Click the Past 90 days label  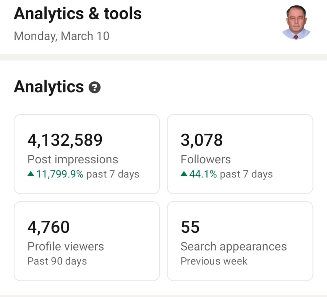point(57,261)
